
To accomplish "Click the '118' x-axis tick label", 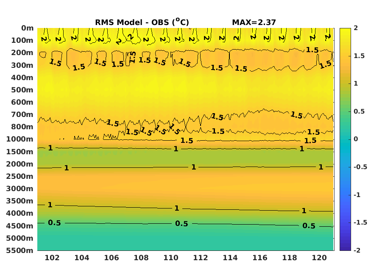I will 290,258.
